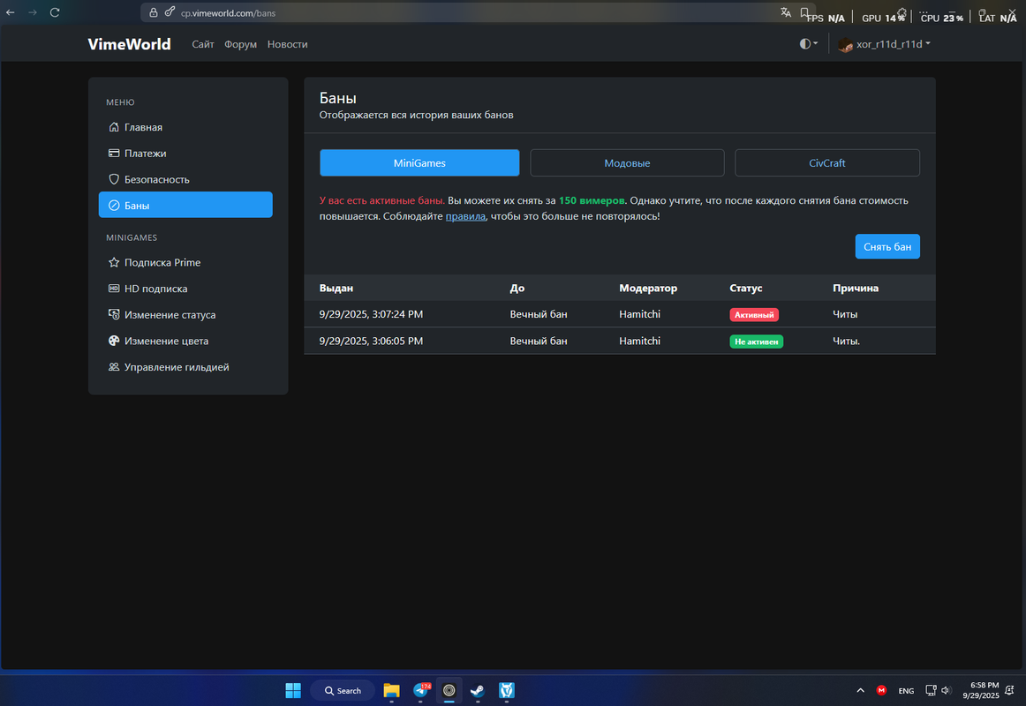The height and width of the screenshot is (706, 1026).
Task: Click the volume speaker tray icon
Action: click(946, 690)
